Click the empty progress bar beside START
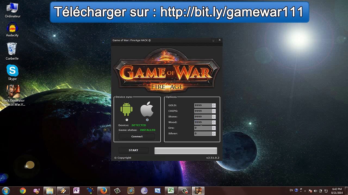The width and height of the screenshot is (348, 195). pos(186,151)
